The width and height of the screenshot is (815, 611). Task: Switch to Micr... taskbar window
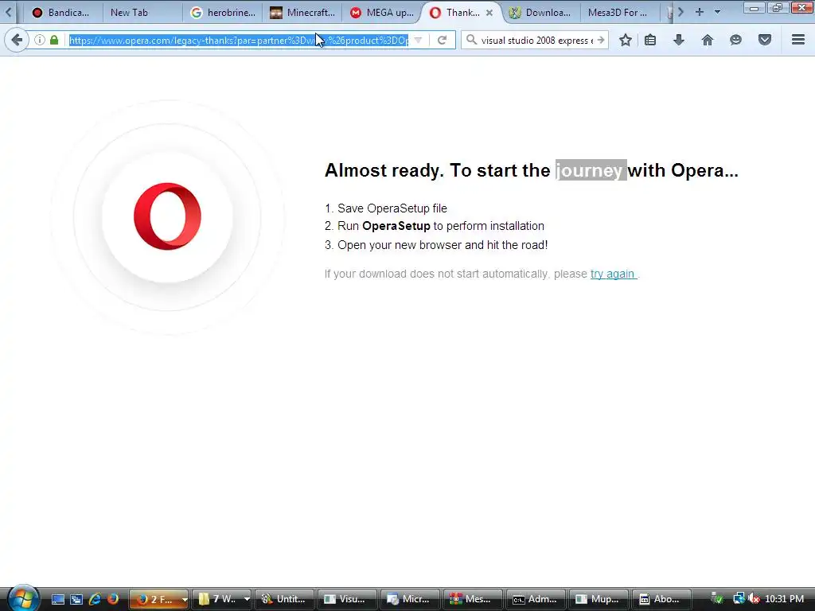click(x=411, y=599)
